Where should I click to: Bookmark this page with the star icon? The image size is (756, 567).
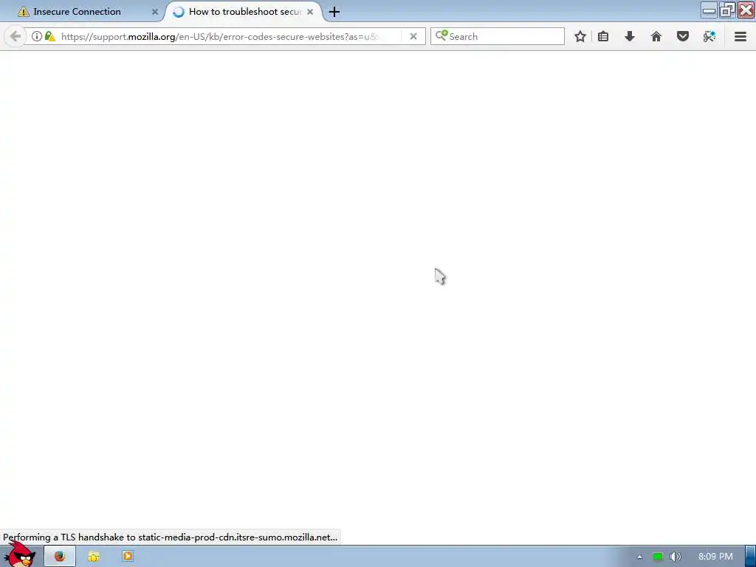(x=580, y=36)
